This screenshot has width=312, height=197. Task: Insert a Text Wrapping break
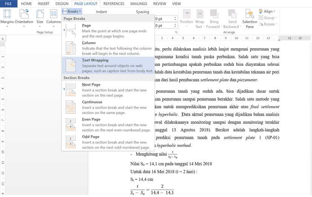coord(108,65)
